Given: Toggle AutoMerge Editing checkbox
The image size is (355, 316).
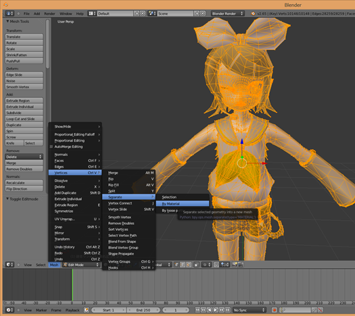Looking at the screenshot, I should 51,147.
